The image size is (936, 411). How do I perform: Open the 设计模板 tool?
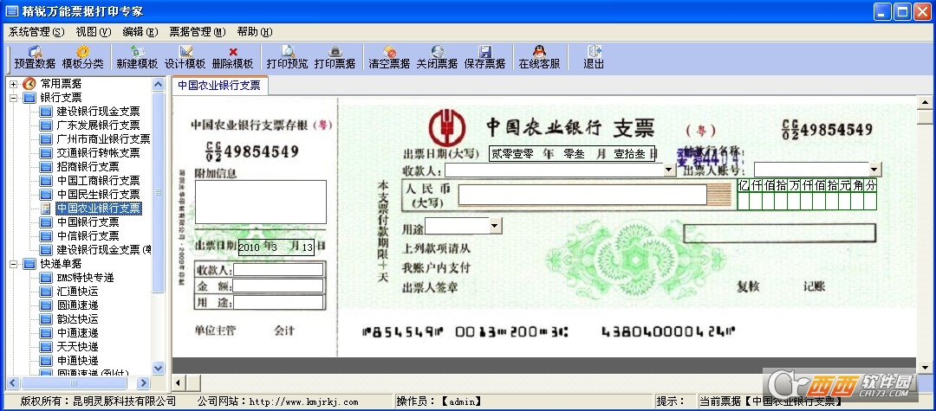[185, 58]
